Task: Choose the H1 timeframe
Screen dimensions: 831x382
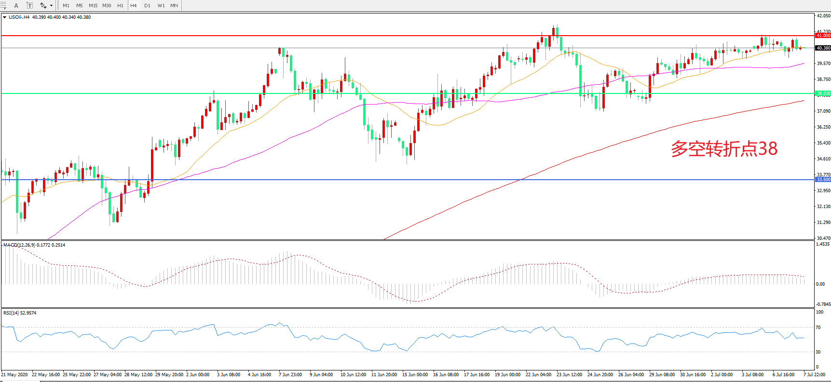Action: 120,6
